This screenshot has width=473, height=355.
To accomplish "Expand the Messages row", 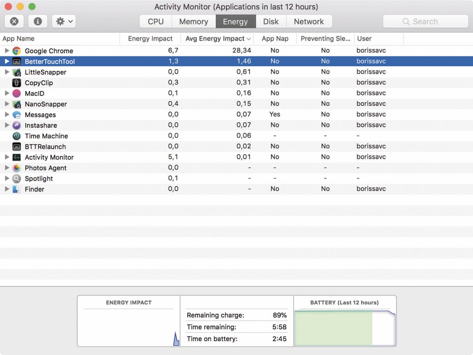I will (7, 114).
